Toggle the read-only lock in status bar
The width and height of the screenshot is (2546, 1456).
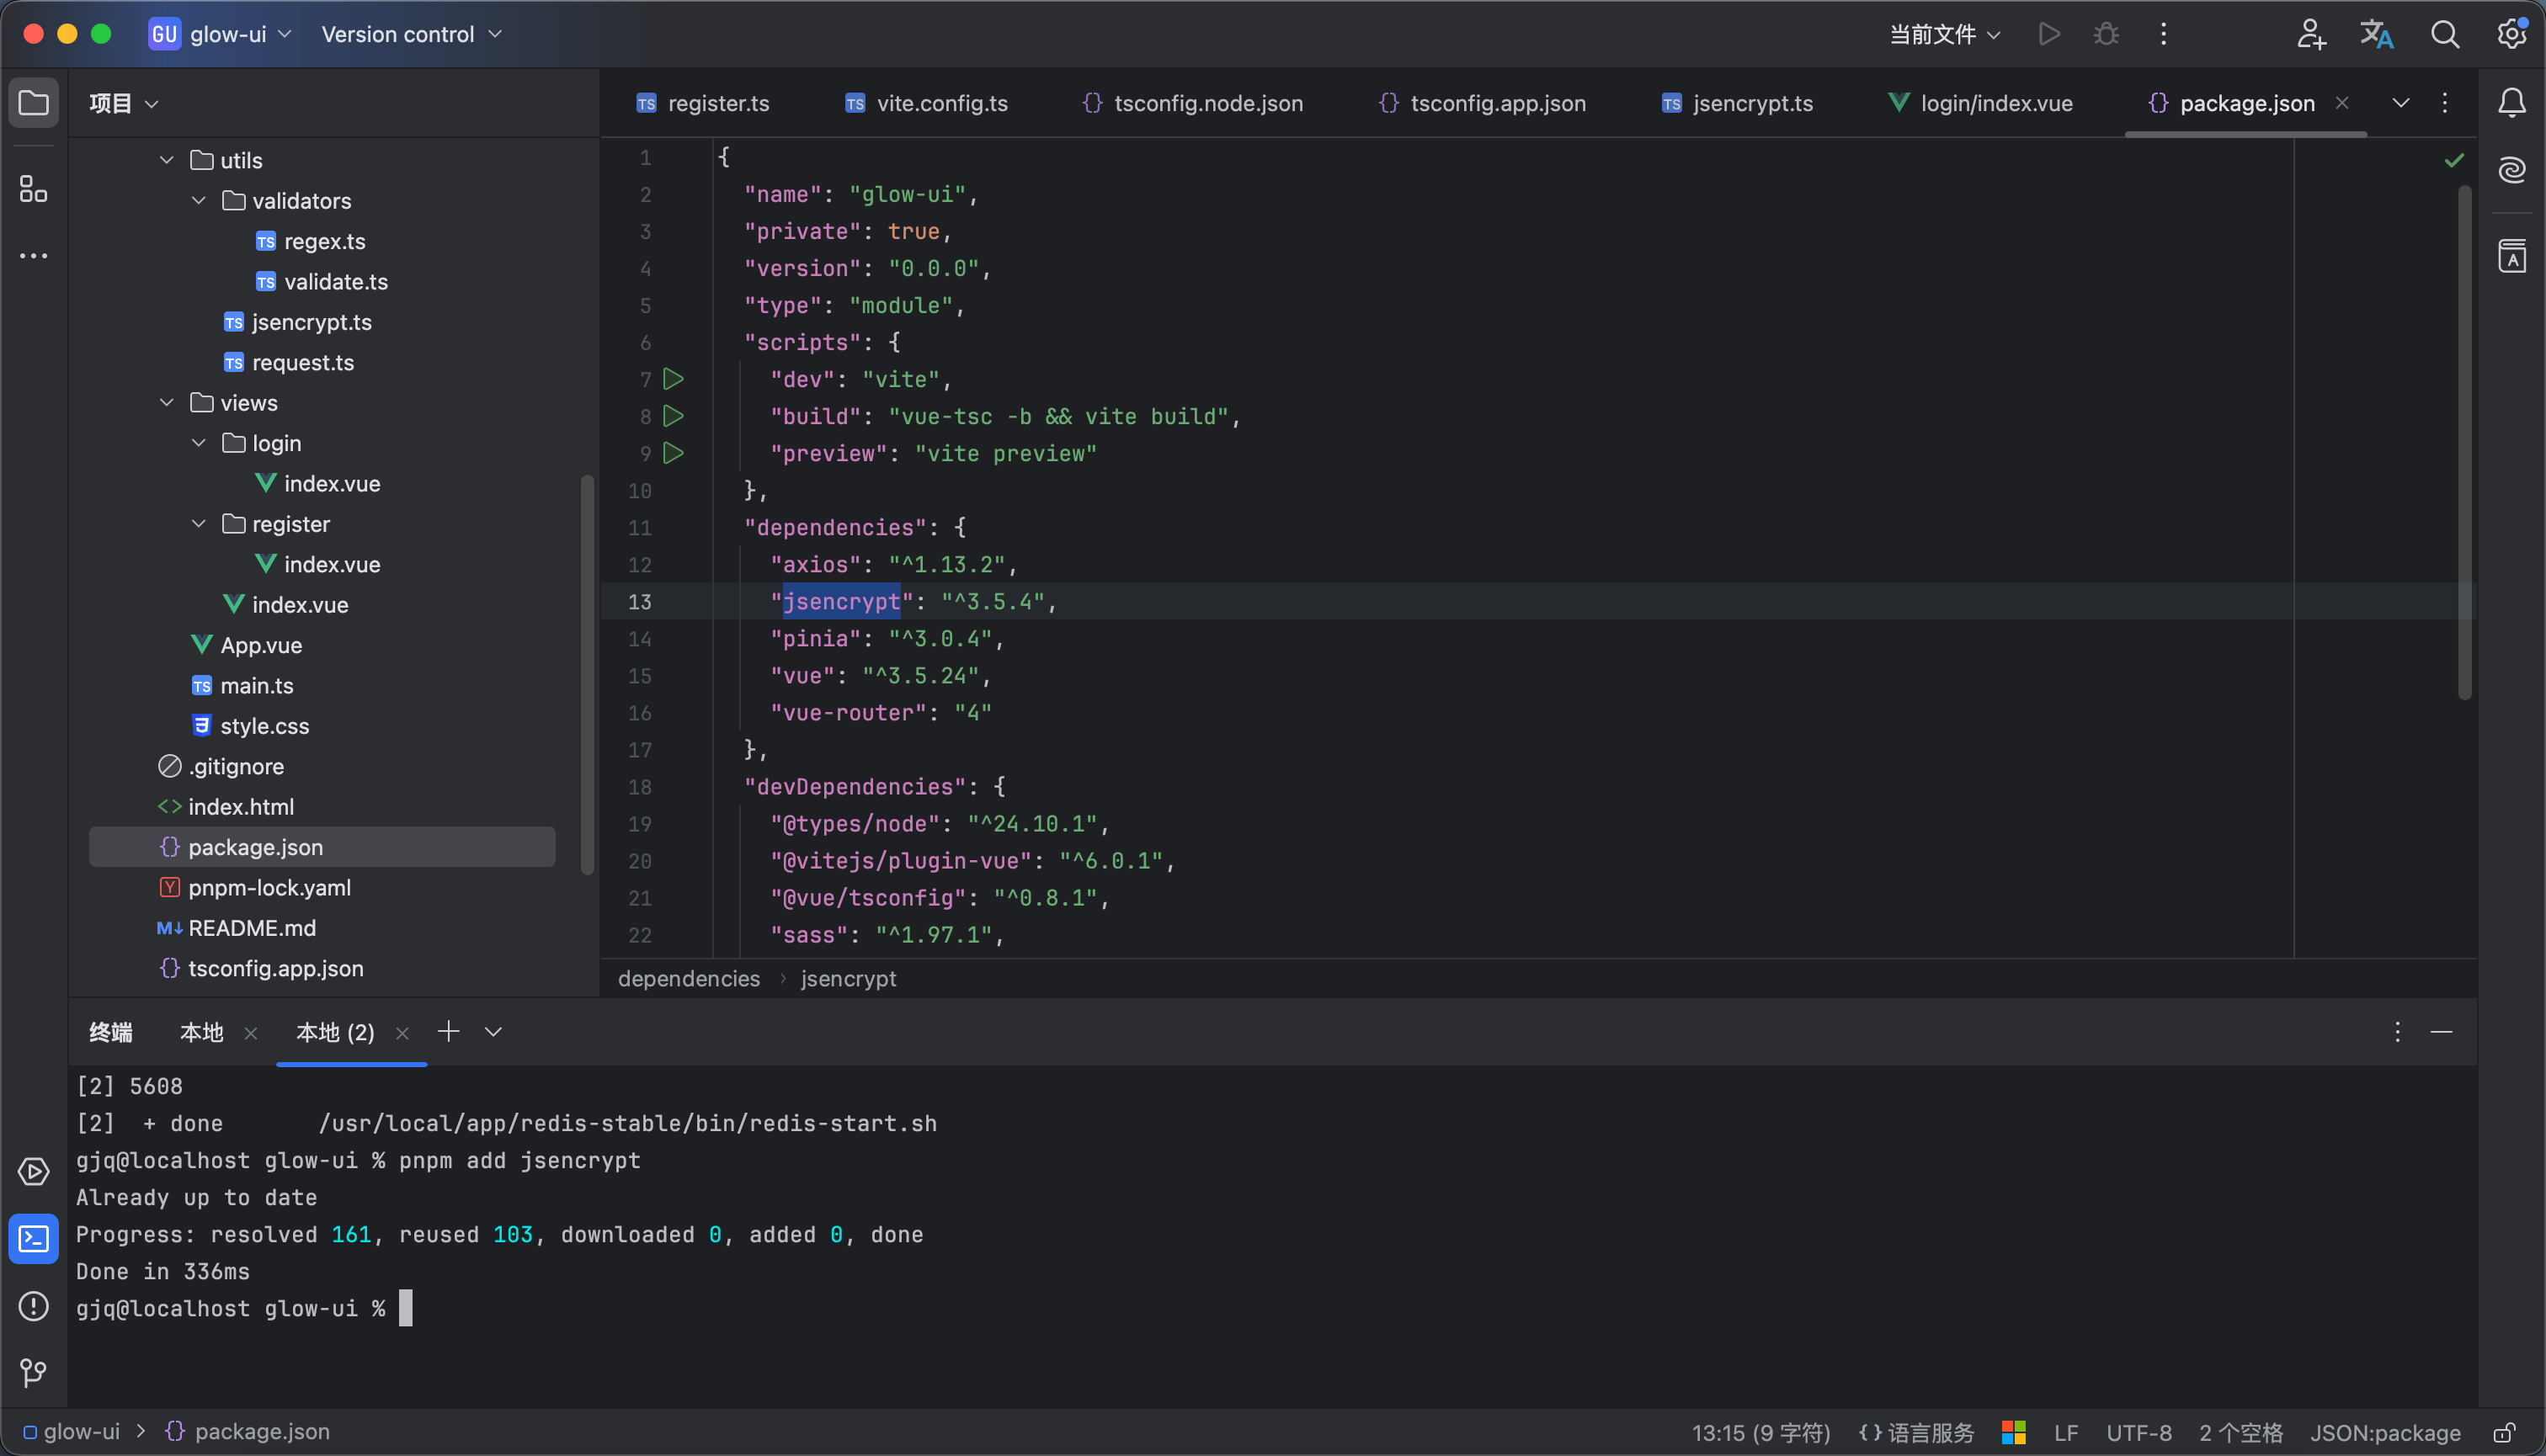pos(2504,1432)
